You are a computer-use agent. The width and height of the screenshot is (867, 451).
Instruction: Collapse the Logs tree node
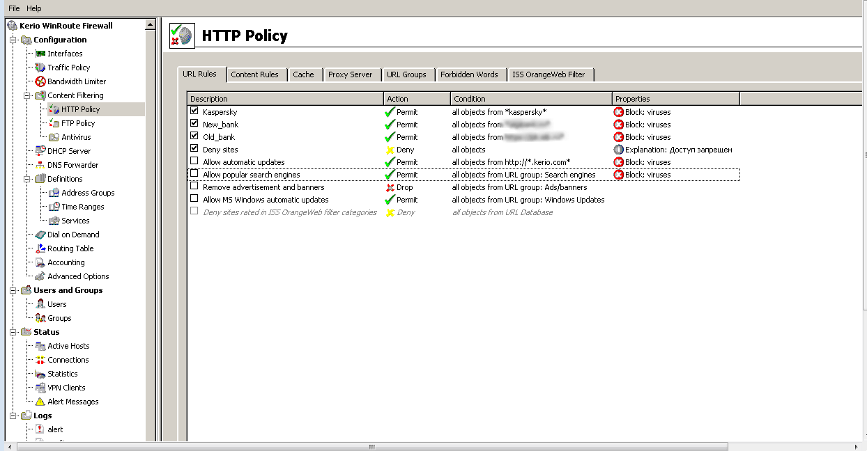click(13, 416)
